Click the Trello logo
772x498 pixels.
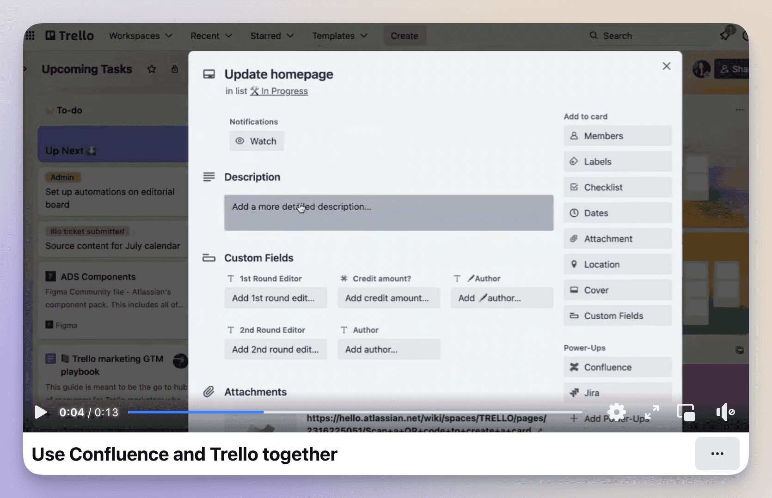pos(69,36)
